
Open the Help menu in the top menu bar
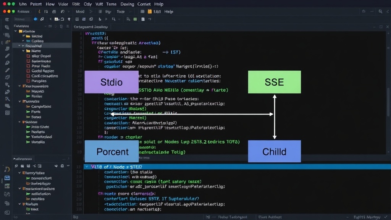158,4
